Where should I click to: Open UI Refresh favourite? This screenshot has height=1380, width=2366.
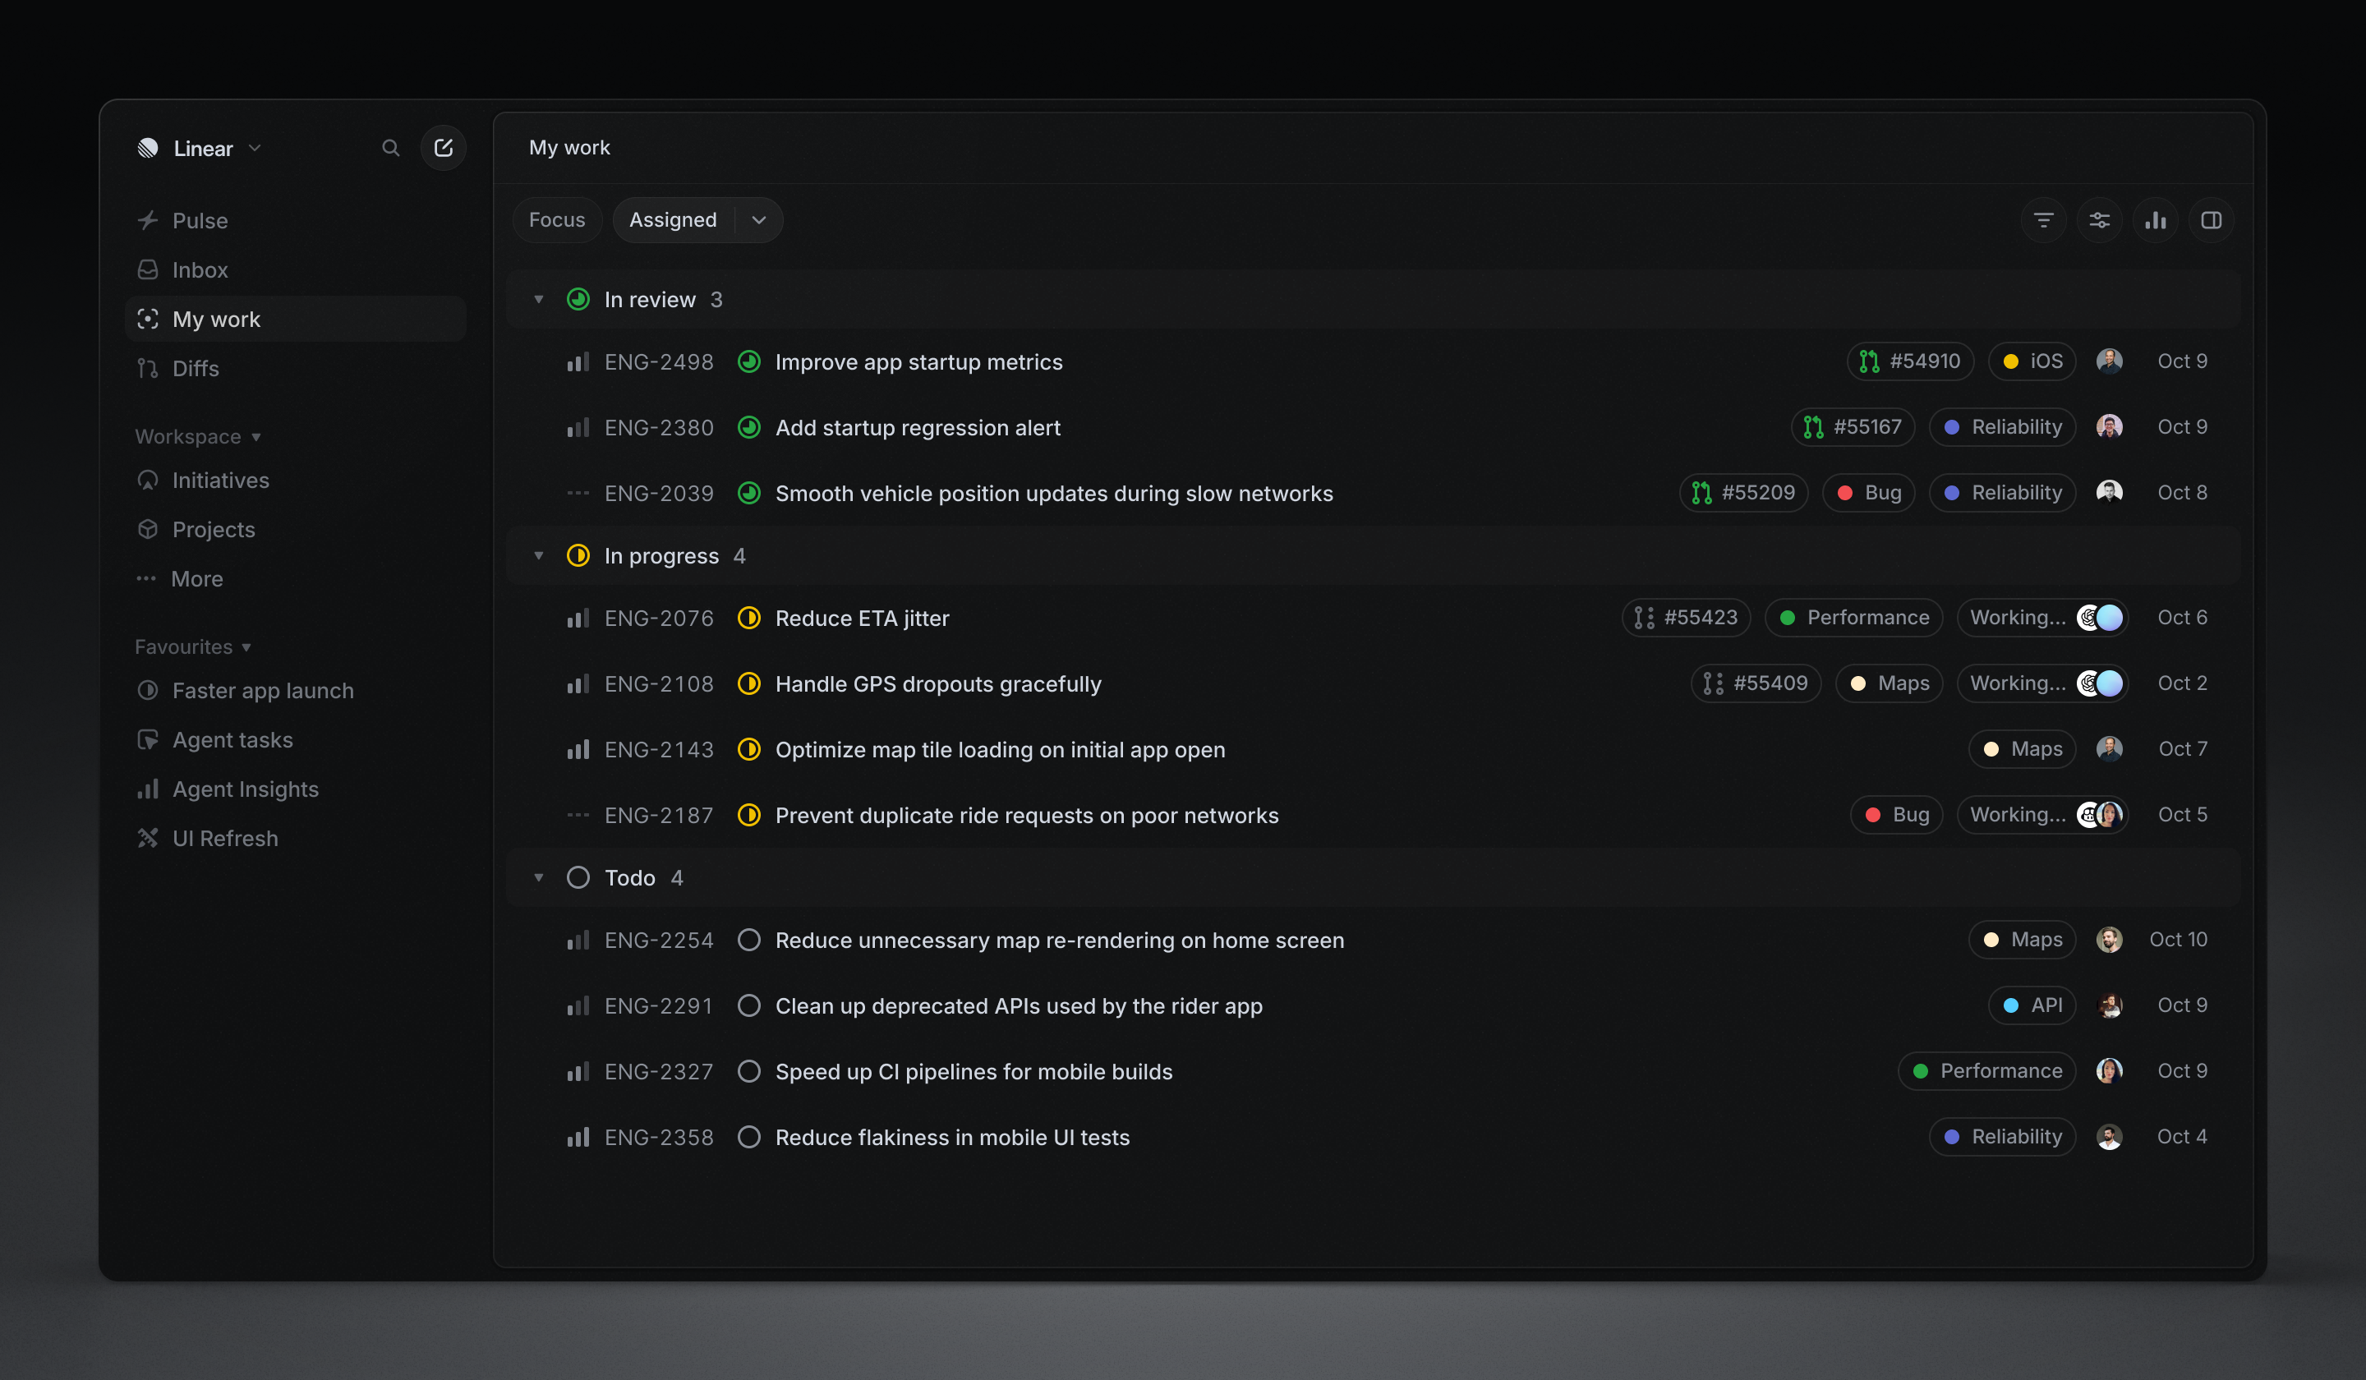click(x=296, y=839)
